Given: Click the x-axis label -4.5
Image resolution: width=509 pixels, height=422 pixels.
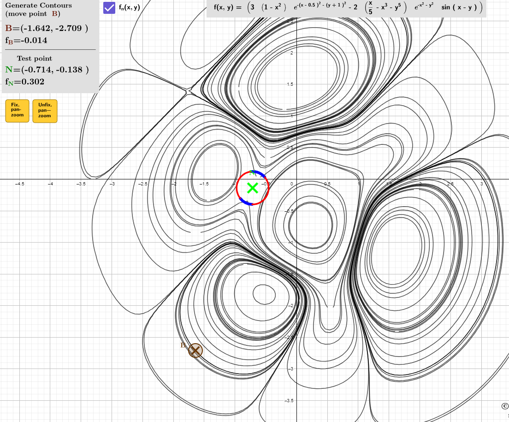Looking at the screenshot, I should pos(19,184).
